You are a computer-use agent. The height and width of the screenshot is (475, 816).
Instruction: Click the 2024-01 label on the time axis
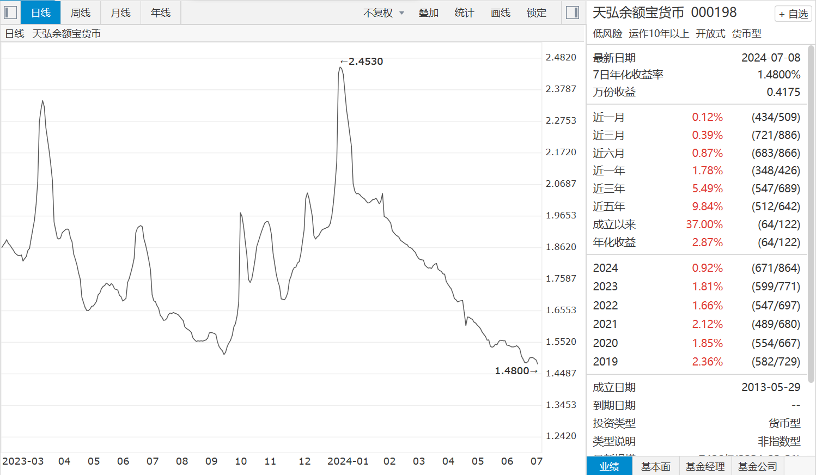pyautogui.click(x=348, y=461)
